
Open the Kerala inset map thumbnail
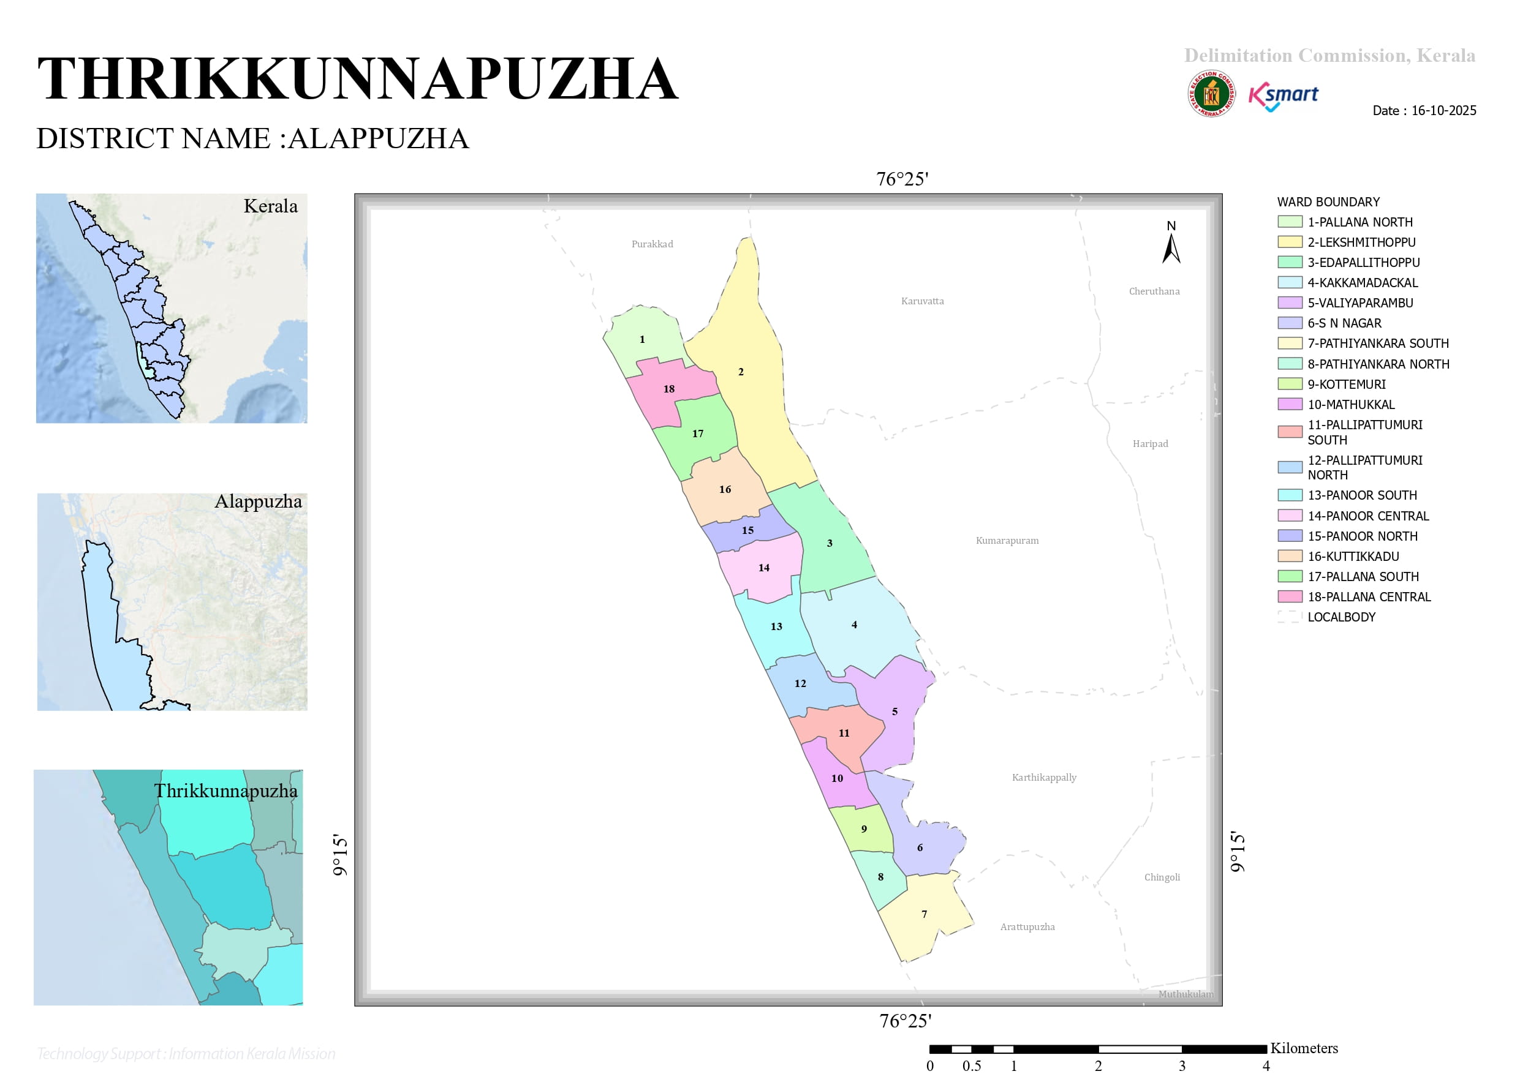(172, 309)
